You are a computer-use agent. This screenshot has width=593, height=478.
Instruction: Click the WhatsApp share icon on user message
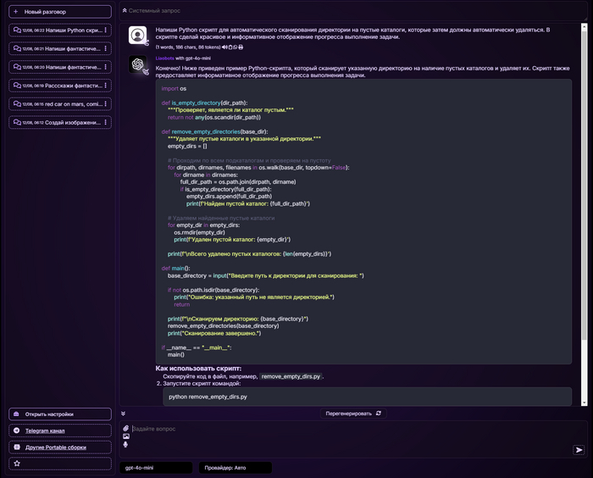(235, 47)
